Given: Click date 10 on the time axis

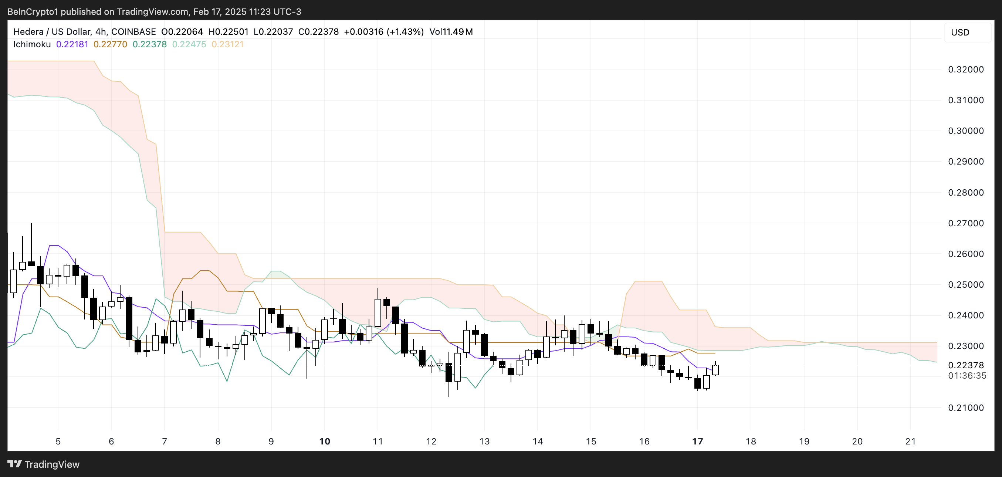Looking at the screenshot, I should click(x=324, y=441).
